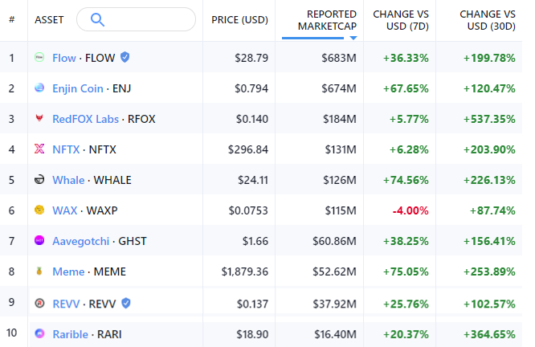Select the $683M marketcap cell
The height and width of the screenshot is (347, 535).
point(339,58)
